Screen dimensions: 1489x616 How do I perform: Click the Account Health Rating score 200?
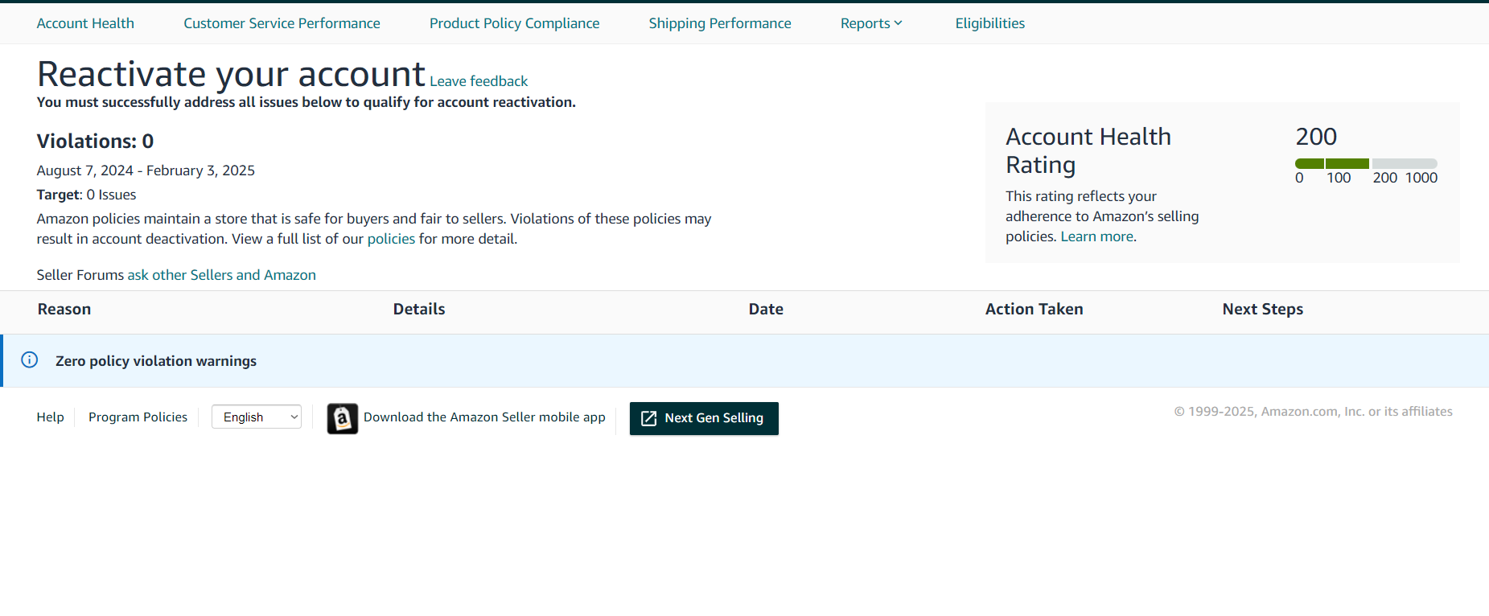click(x=1316, y=137)
